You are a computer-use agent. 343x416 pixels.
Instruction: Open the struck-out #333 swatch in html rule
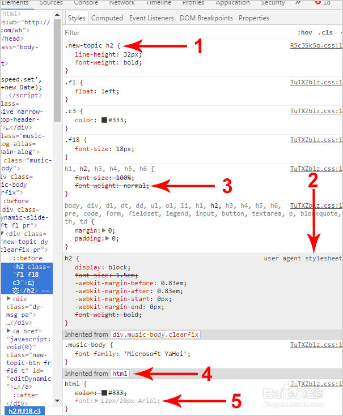pyautogui.click(x=104, y=393)
